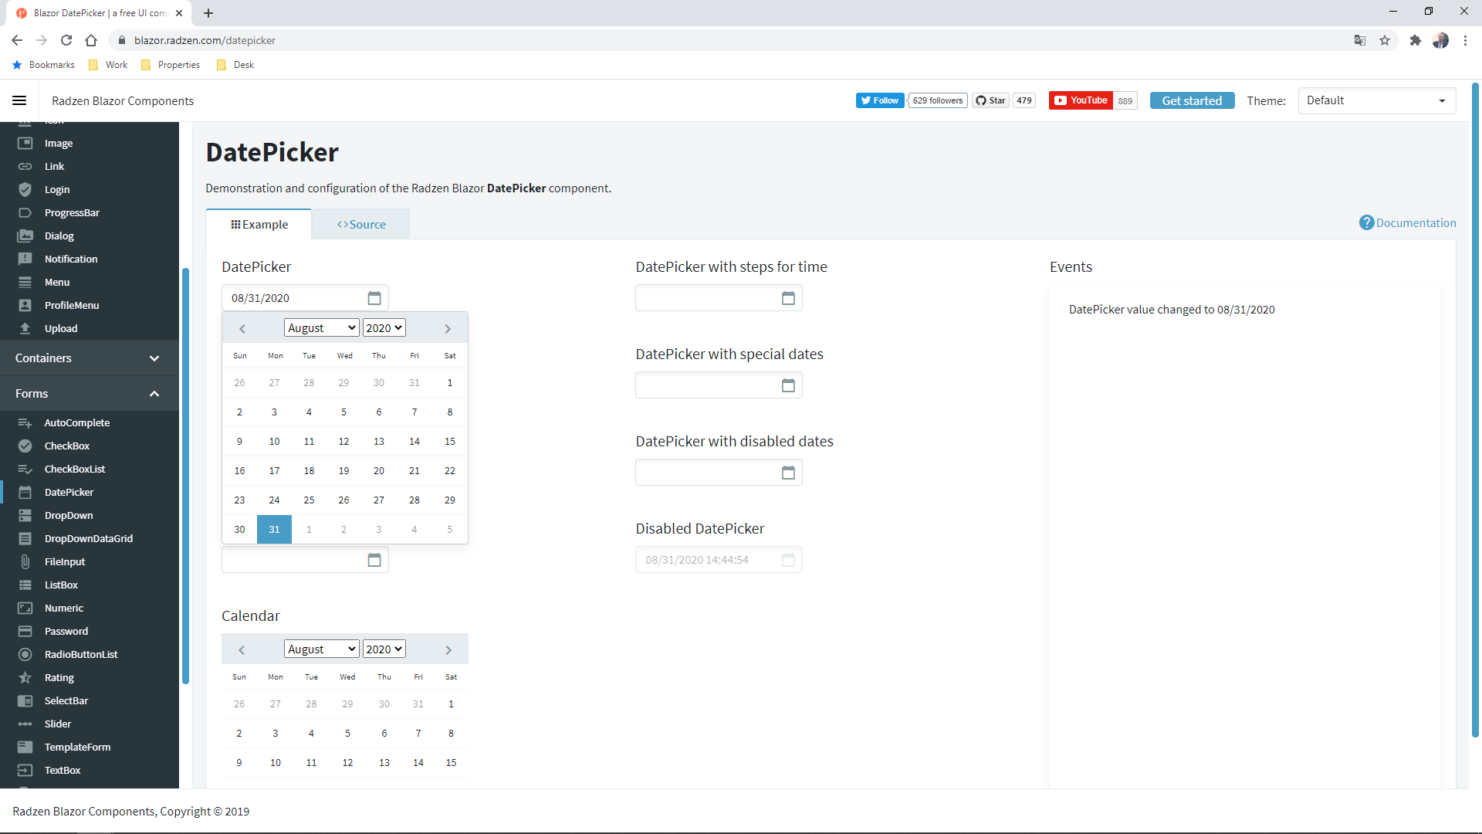Viewport: 1482px width, 834px height.
Task: Click the next-month arrow in the Calendar
Action: (x=448, y=649)
